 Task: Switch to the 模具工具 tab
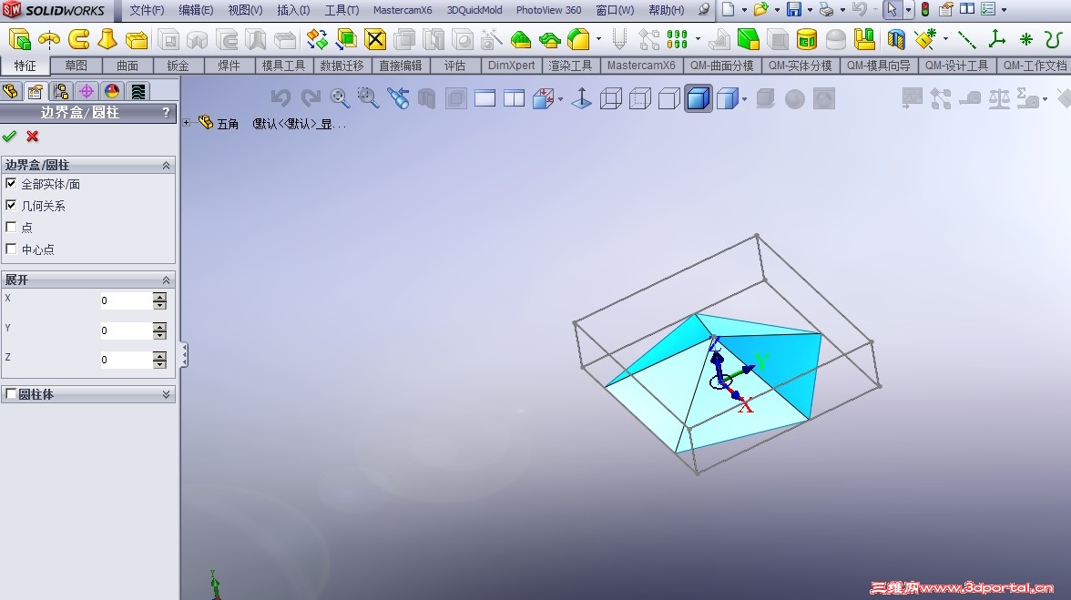(x=283, y=66)
